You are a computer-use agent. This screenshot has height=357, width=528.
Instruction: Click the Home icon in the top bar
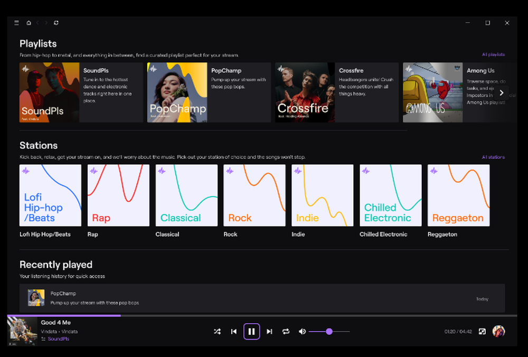coord(29,23)
